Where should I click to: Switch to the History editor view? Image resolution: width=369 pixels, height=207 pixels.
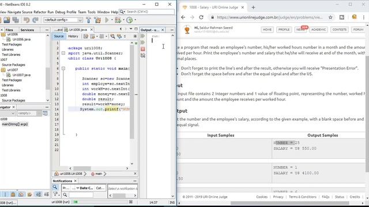[73, 36]
